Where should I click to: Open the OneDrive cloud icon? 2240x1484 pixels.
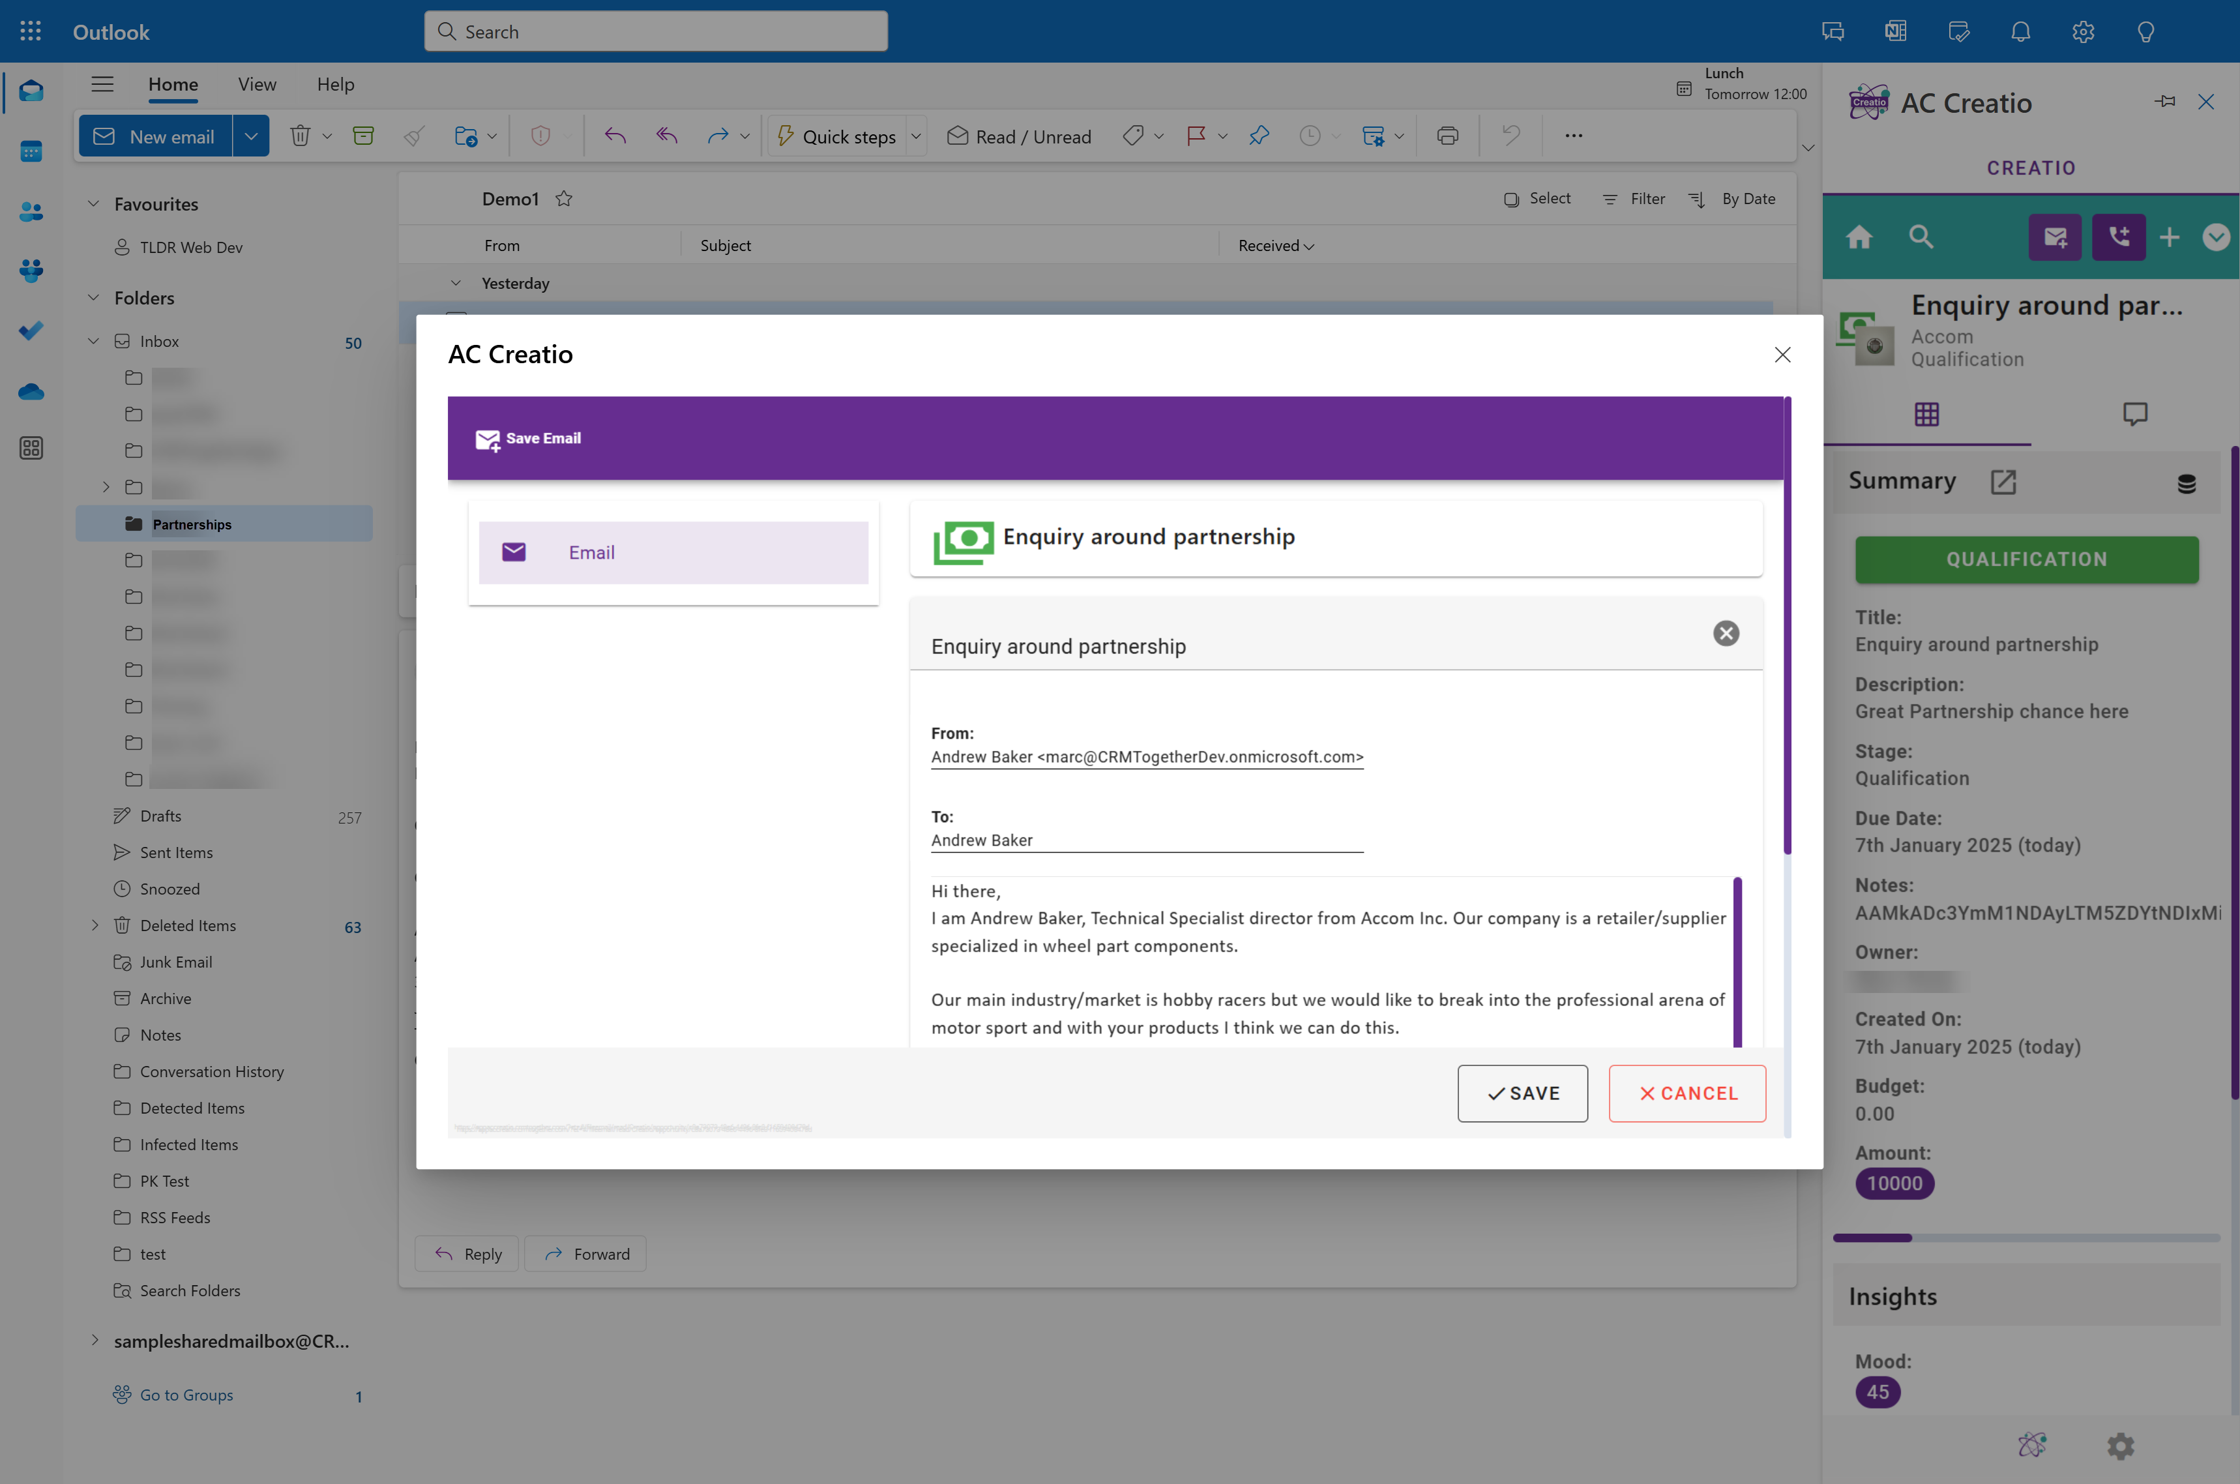(31, 391)
